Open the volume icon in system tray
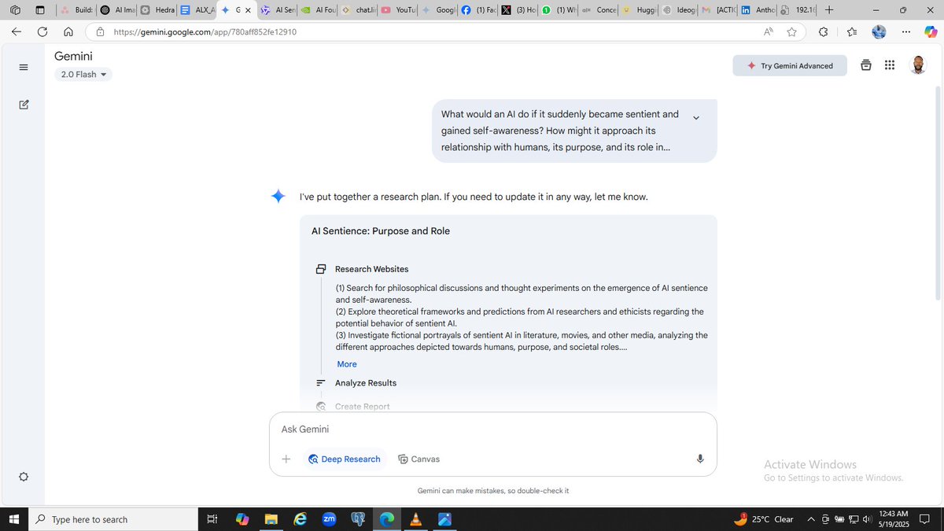944x531 pixels. click(865, 519)
